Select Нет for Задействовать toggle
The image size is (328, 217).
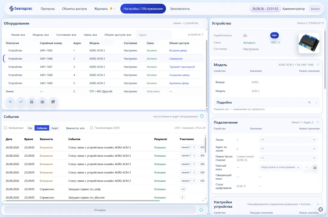(274, 35)
